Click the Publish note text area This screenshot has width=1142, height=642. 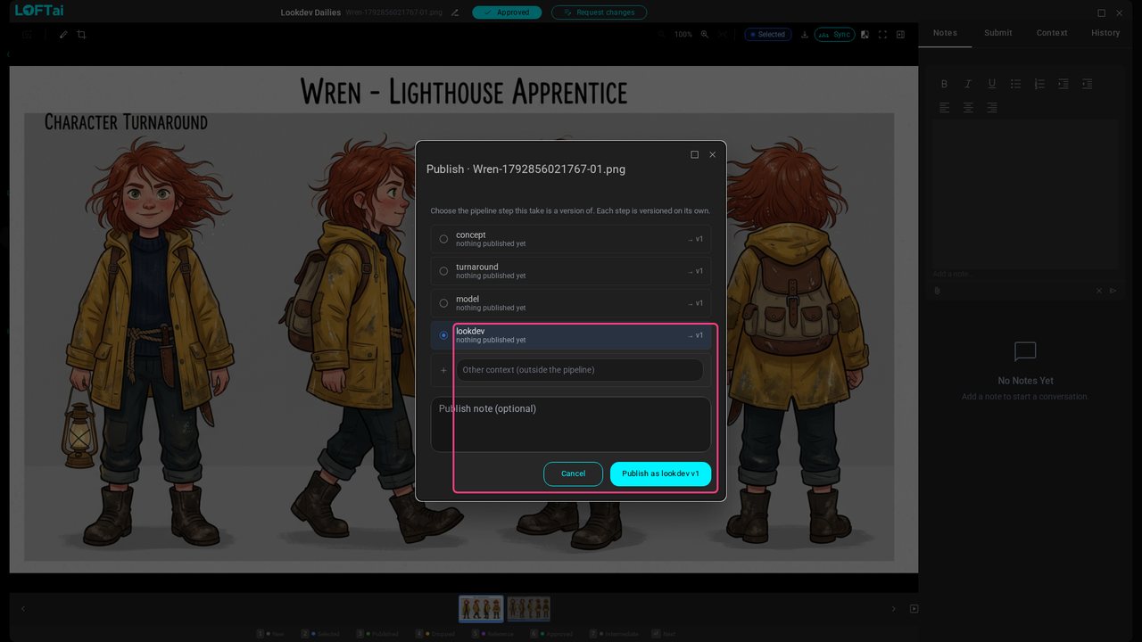pos(571,424)
